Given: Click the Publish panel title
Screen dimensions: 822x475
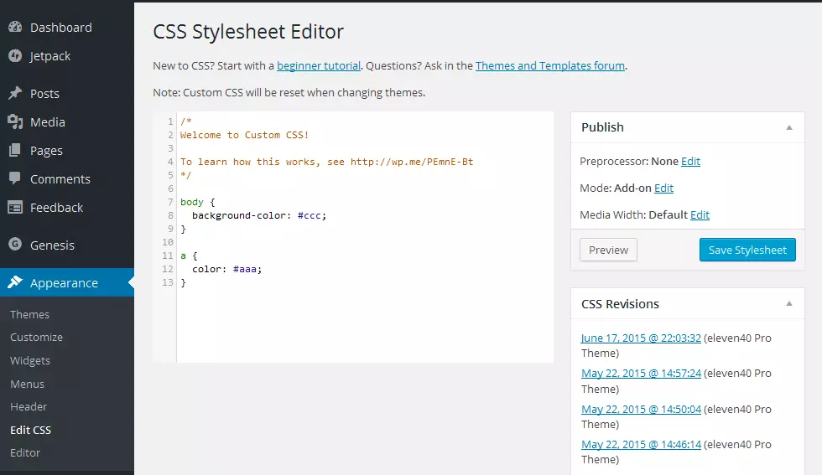Looking at the screenshot, I should click(602, 127).
